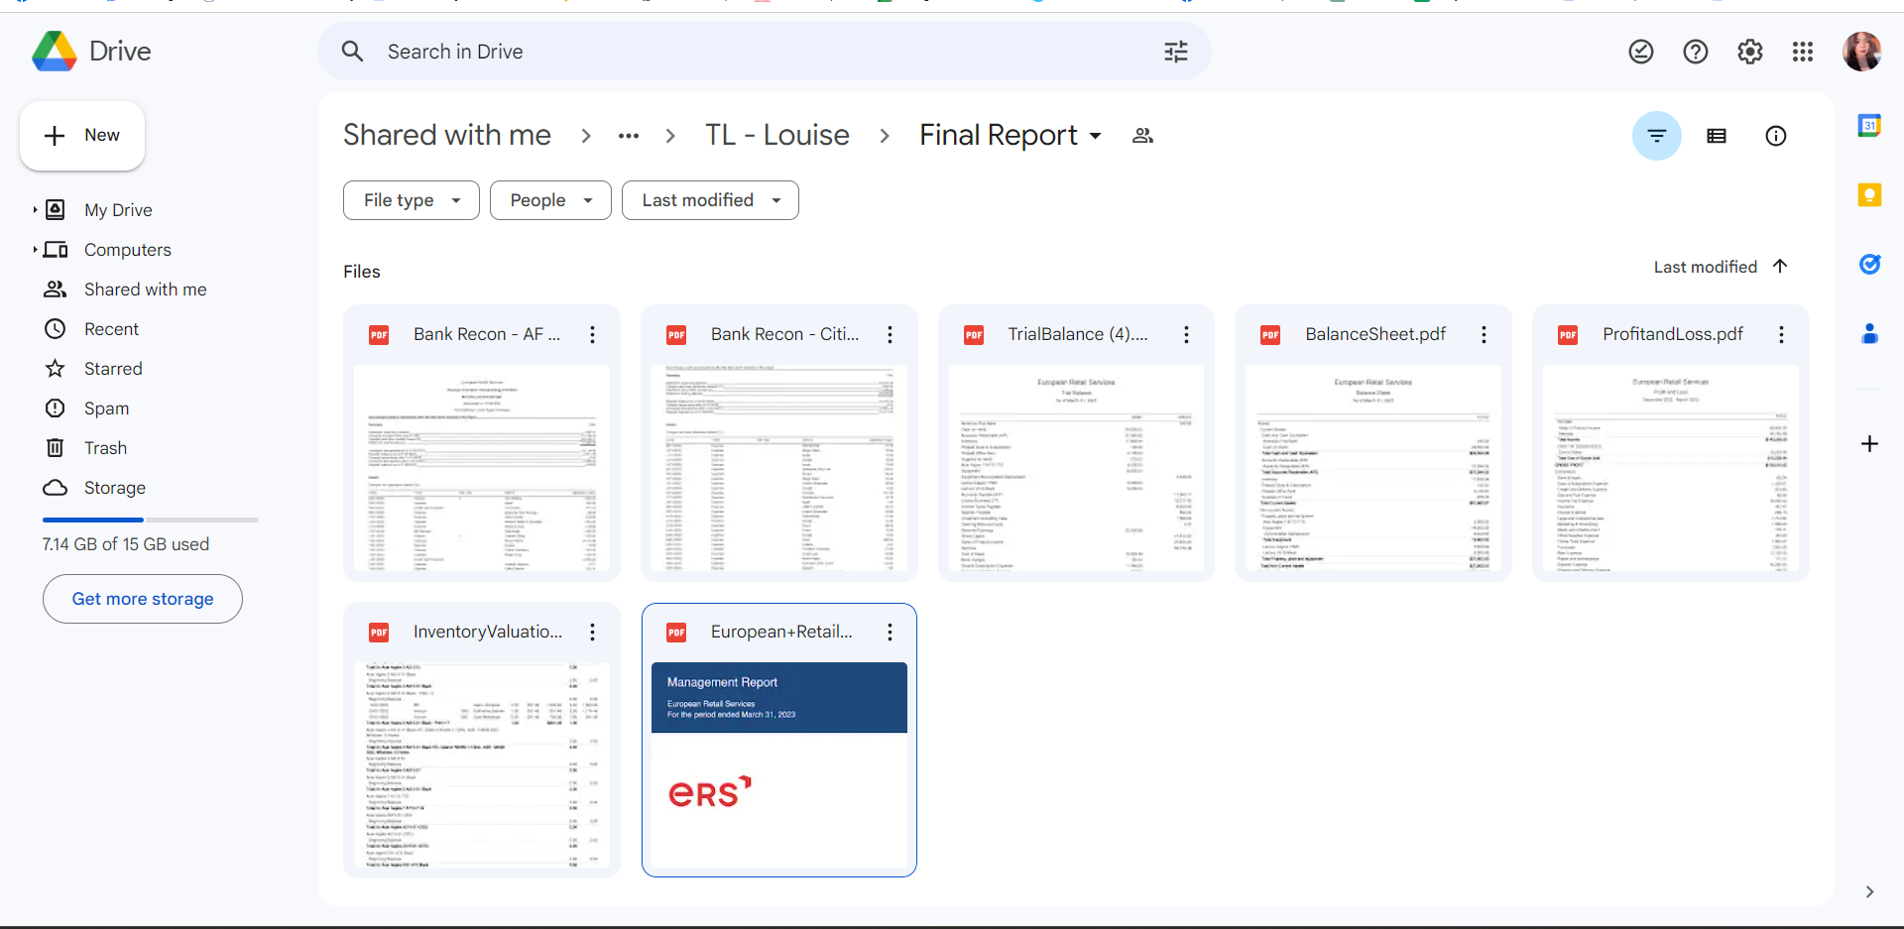Reverse the sort direction arrow
The width and height of the screenshot is (1904, 929).
(x=1780, y=266)
